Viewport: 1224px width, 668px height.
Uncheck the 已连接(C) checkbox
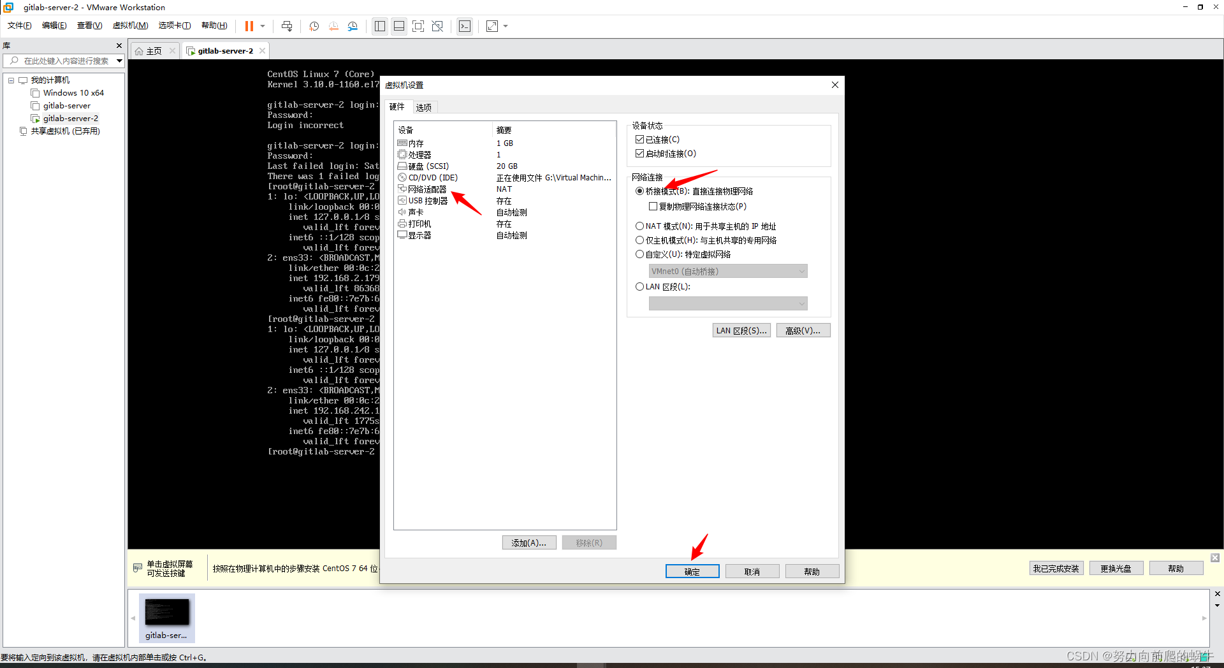tap(639, 139)
